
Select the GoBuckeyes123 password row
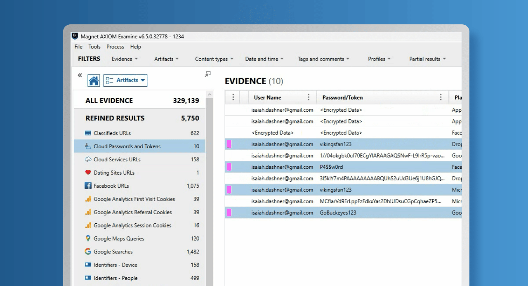338,213
